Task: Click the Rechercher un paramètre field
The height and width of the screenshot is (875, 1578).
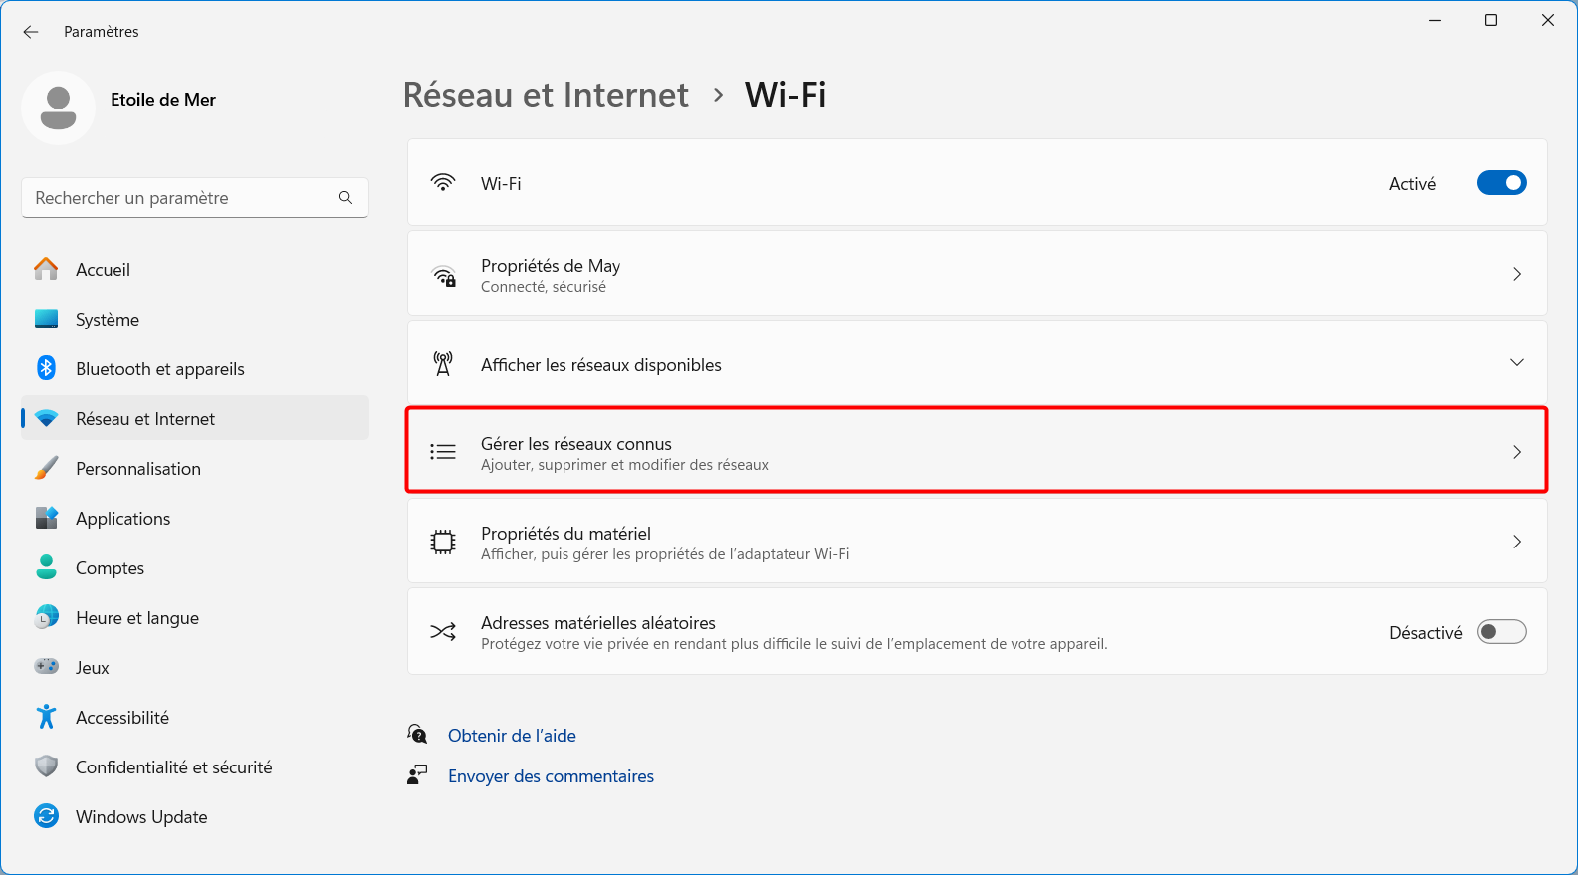Action: (195, 198)
